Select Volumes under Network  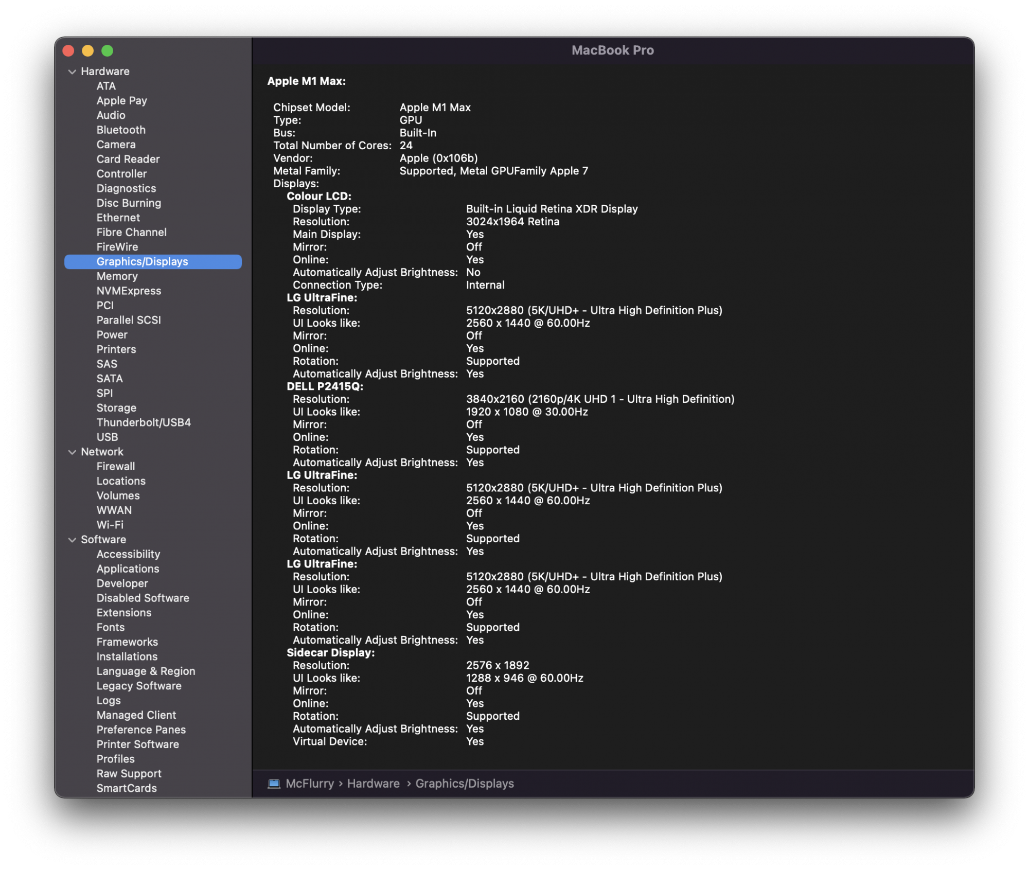tap(118, 495)
